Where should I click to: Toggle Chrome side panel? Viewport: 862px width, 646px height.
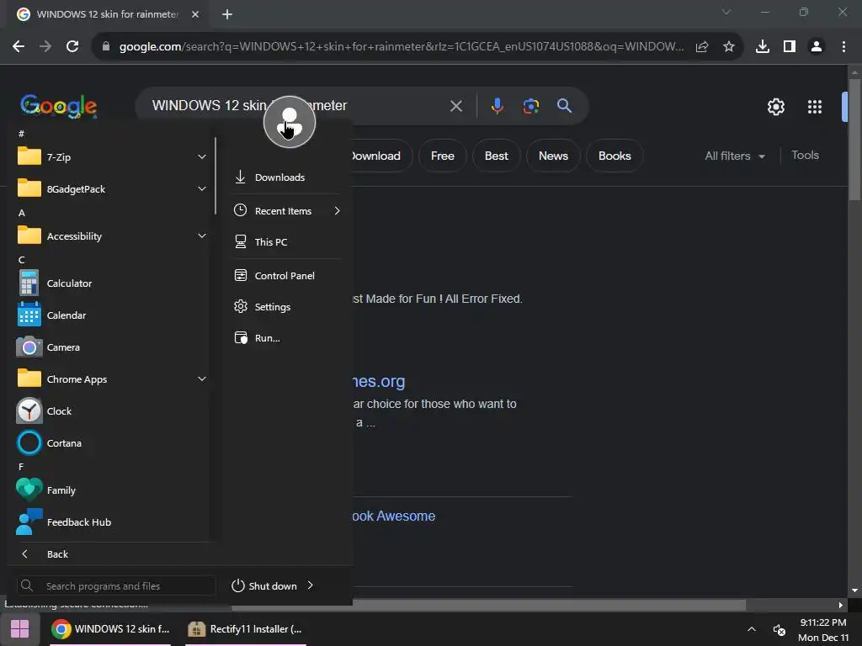pyautogui.click(x=790, y=47)
